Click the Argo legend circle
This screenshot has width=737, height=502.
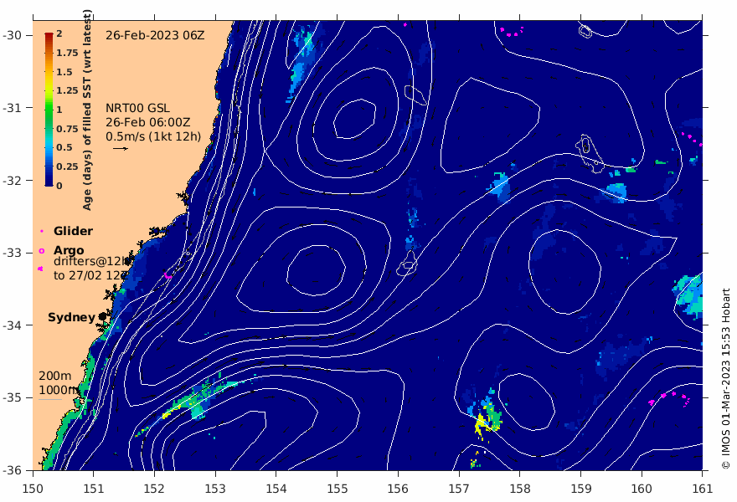(x=42, y=251)
